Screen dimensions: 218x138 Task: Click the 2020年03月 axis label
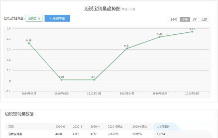click(x=94, y=93)
